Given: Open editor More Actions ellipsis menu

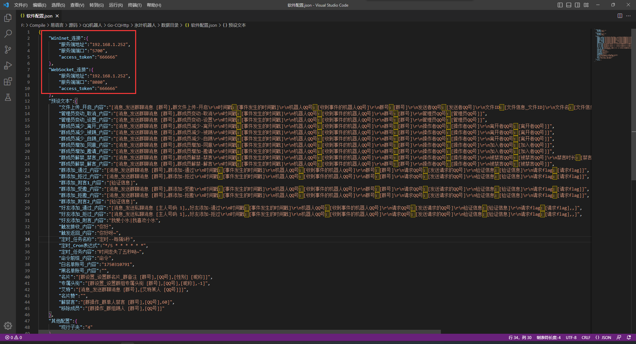Looking at the screenshot, I should (x=628, y=16).
